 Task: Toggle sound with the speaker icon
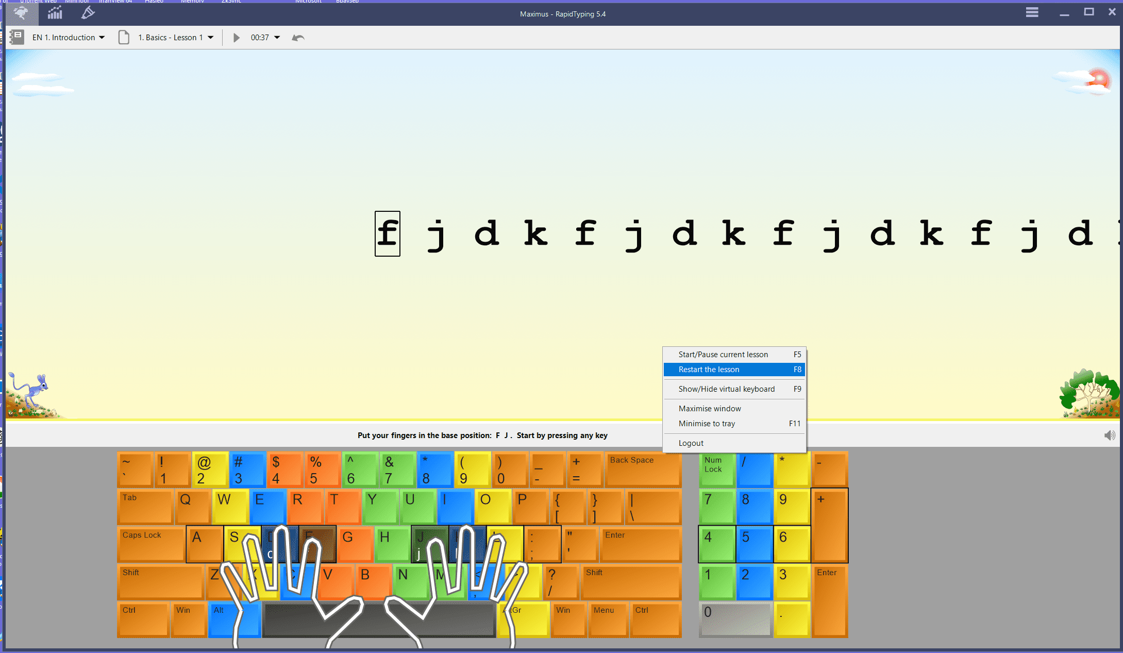1109,436
